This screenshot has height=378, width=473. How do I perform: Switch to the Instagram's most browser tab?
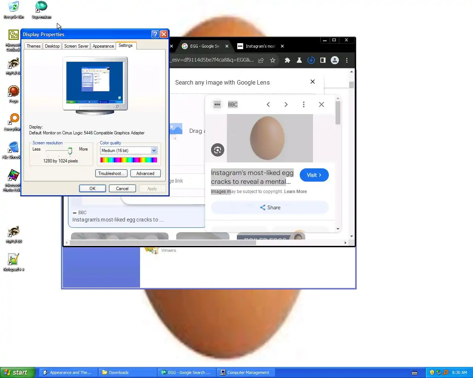260,46
